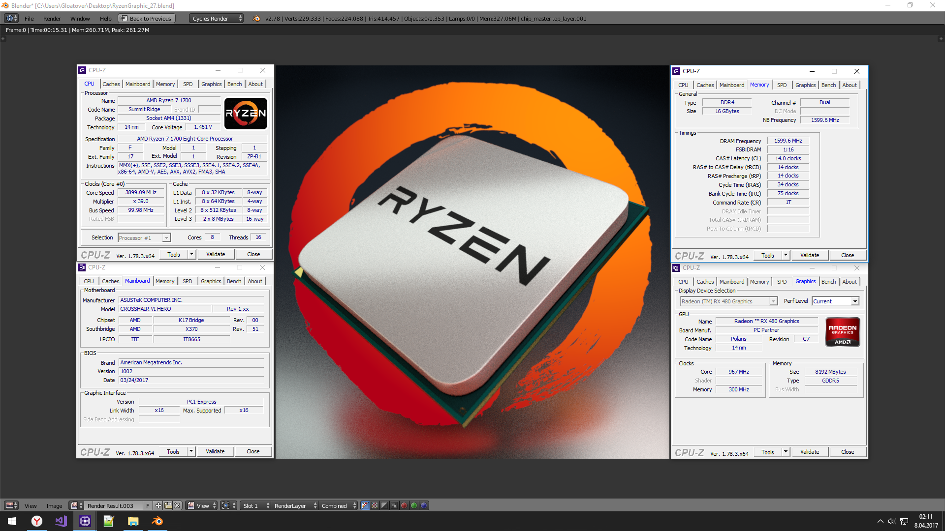Switch to Bench tab in CPU-Z Graphics window
The width and height of the screenshot is (945, 531).
(x=828, y=282)
